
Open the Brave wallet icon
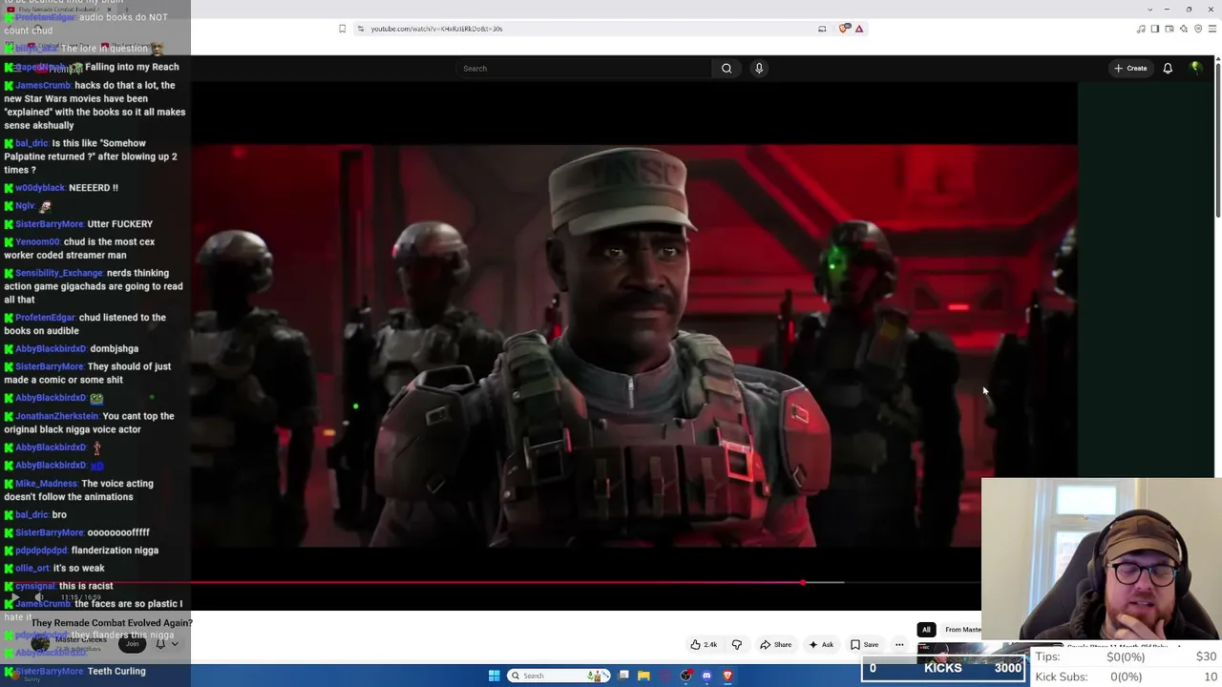tap(1169, 29)
